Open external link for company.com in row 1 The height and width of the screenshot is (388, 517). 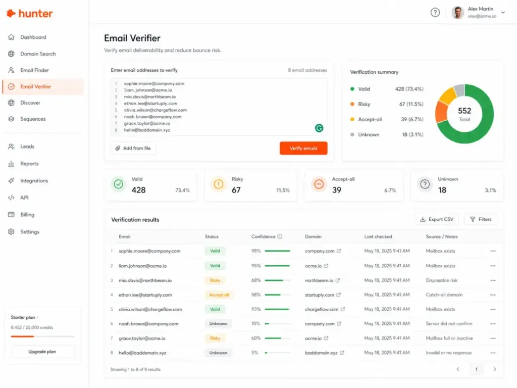pyautogui.click(x=339, y=251)
